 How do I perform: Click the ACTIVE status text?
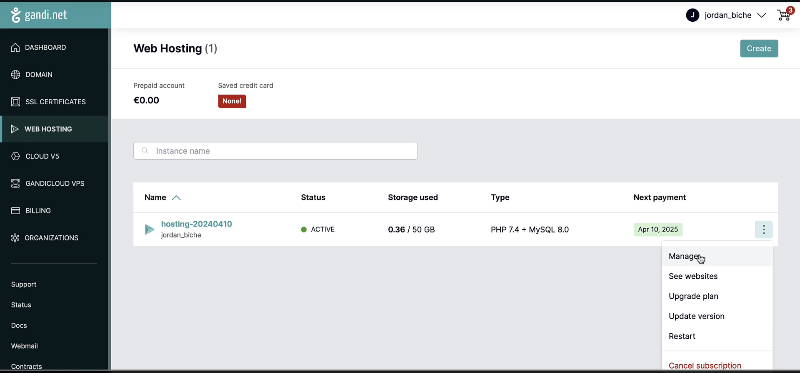323,230
